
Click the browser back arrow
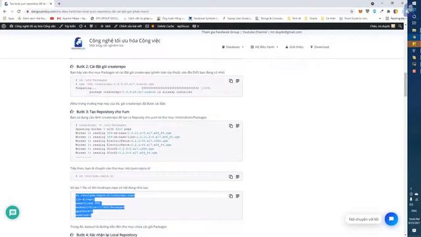click(5, 12)
